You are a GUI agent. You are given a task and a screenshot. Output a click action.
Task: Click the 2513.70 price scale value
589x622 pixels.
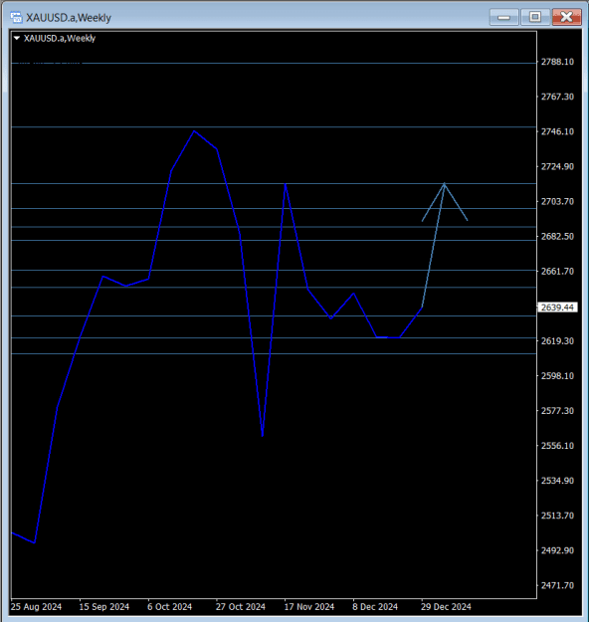[x=557, y=516]
